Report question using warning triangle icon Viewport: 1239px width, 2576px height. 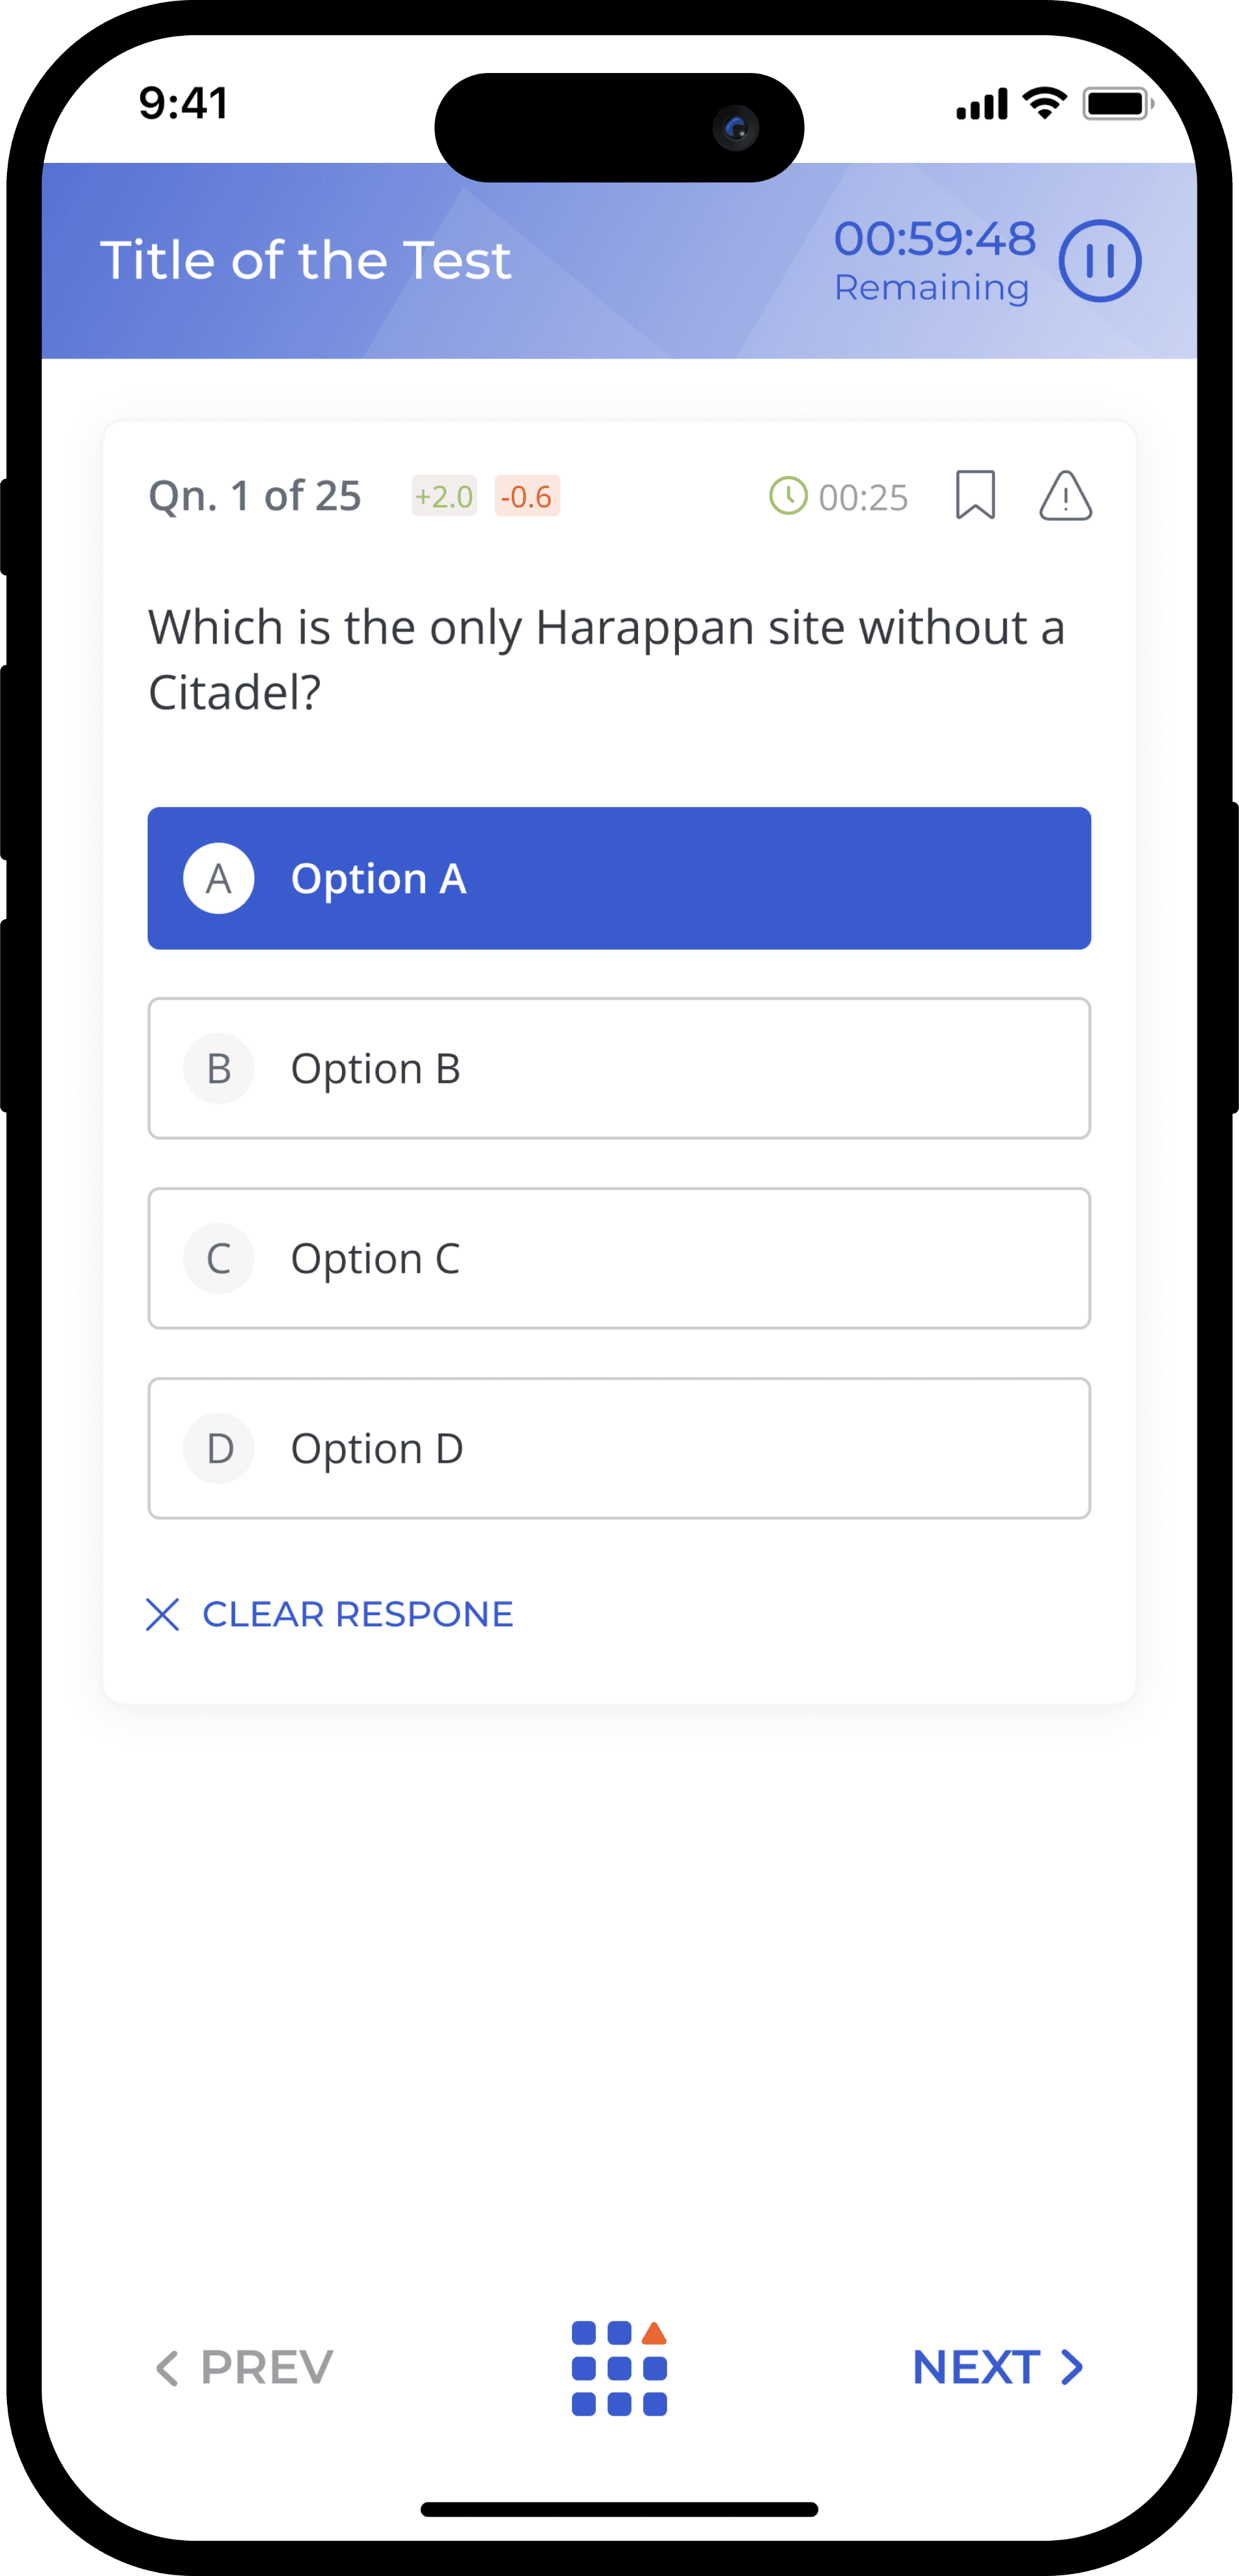[x=1065, y=495]
